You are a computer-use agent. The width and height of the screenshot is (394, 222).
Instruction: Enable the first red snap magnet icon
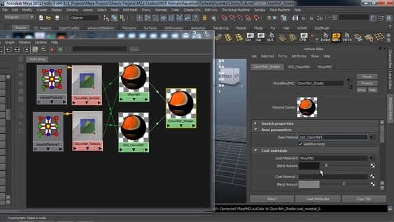(x=224, y=18)
